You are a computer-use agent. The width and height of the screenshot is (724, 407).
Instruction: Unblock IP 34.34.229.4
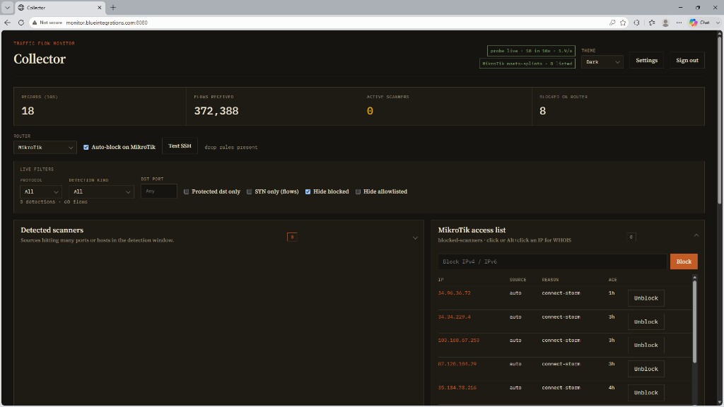pyautogui.click(x=646, y=322)
